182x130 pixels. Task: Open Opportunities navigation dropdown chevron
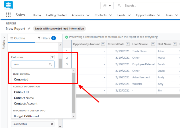[159, 15]
